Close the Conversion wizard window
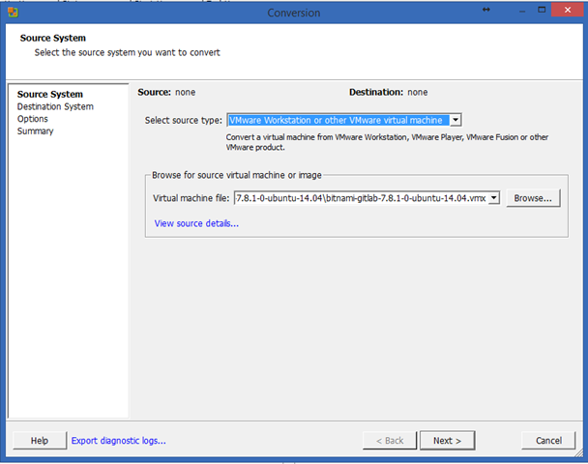Screen dimensions: 588x464 point(568,10)
